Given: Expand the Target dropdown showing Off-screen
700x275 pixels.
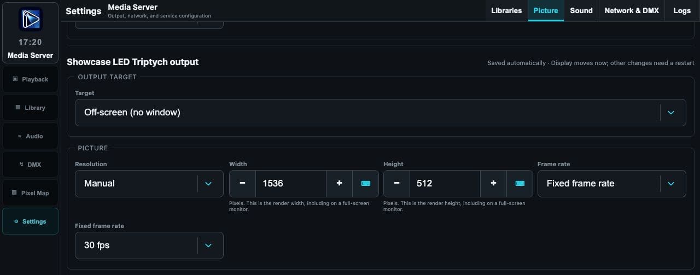Looking at the screenshot, I should point(380,113).
